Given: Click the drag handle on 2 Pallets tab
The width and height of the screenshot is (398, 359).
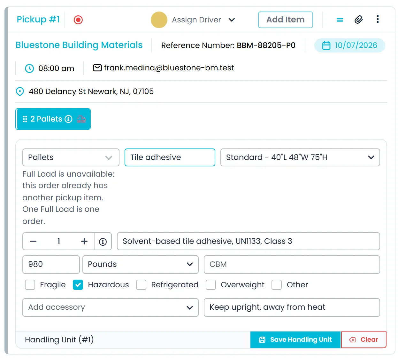Looking at the screenshot, I should pos(25,119).
